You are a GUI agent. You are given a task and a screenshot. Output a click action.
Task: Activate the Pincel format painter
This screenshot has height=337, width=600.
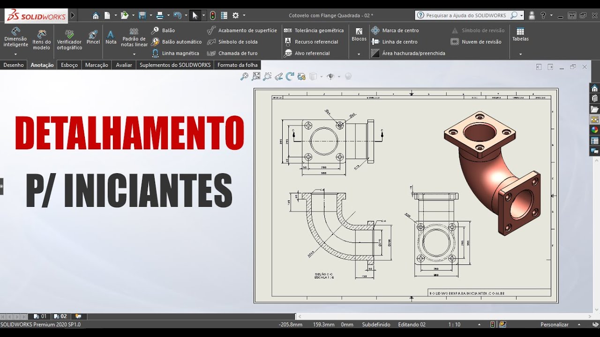[x=93, y=37]
